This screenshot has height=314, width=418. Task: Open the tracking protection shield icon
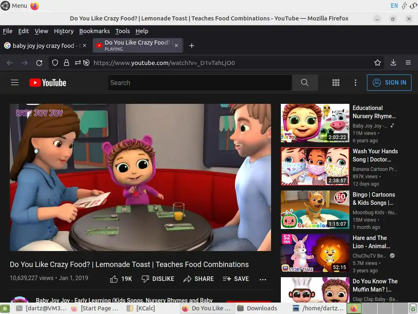pos(55,63)
